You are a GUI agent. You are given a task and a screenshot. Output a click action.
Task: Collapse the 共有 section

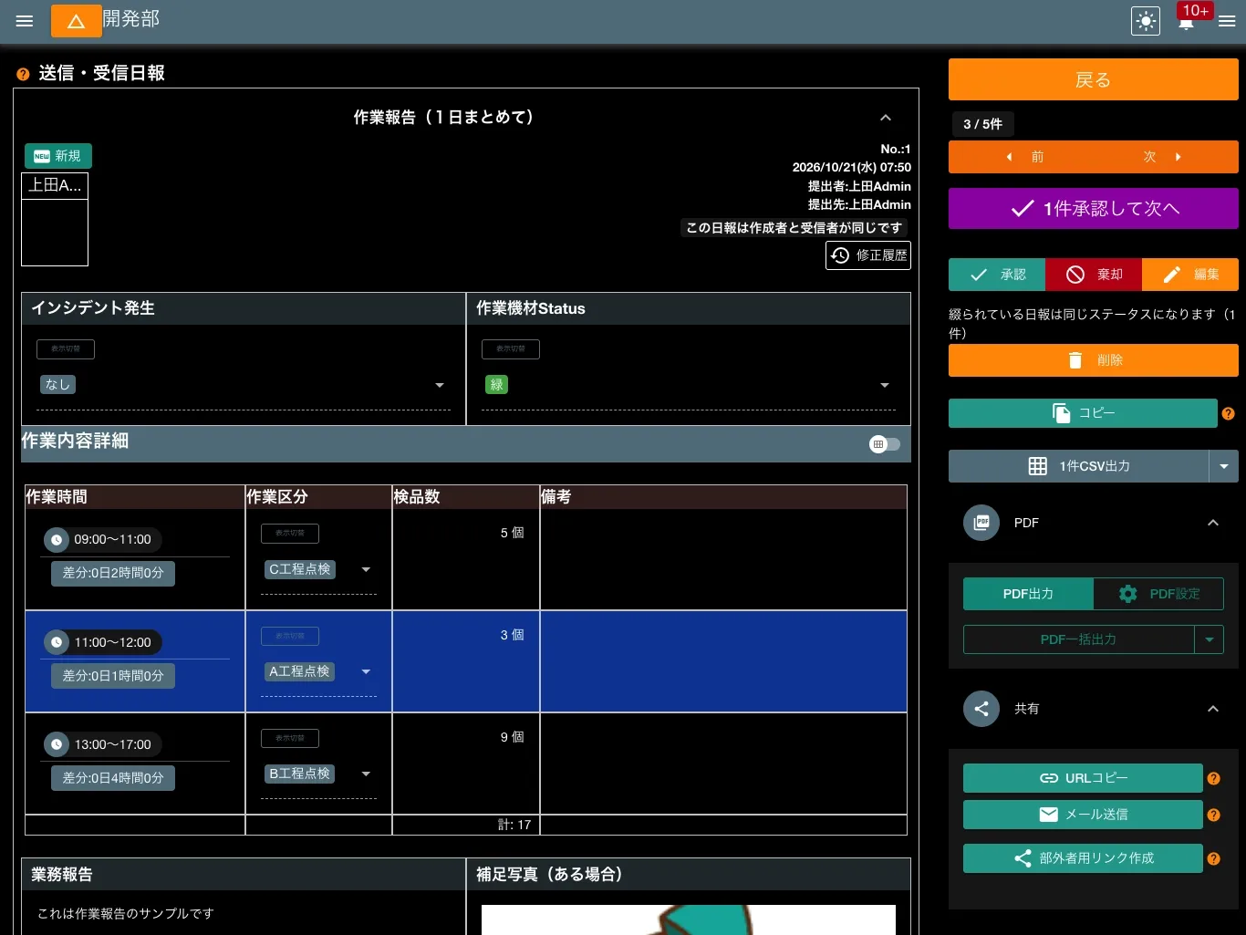click(x=1213, y=709)
